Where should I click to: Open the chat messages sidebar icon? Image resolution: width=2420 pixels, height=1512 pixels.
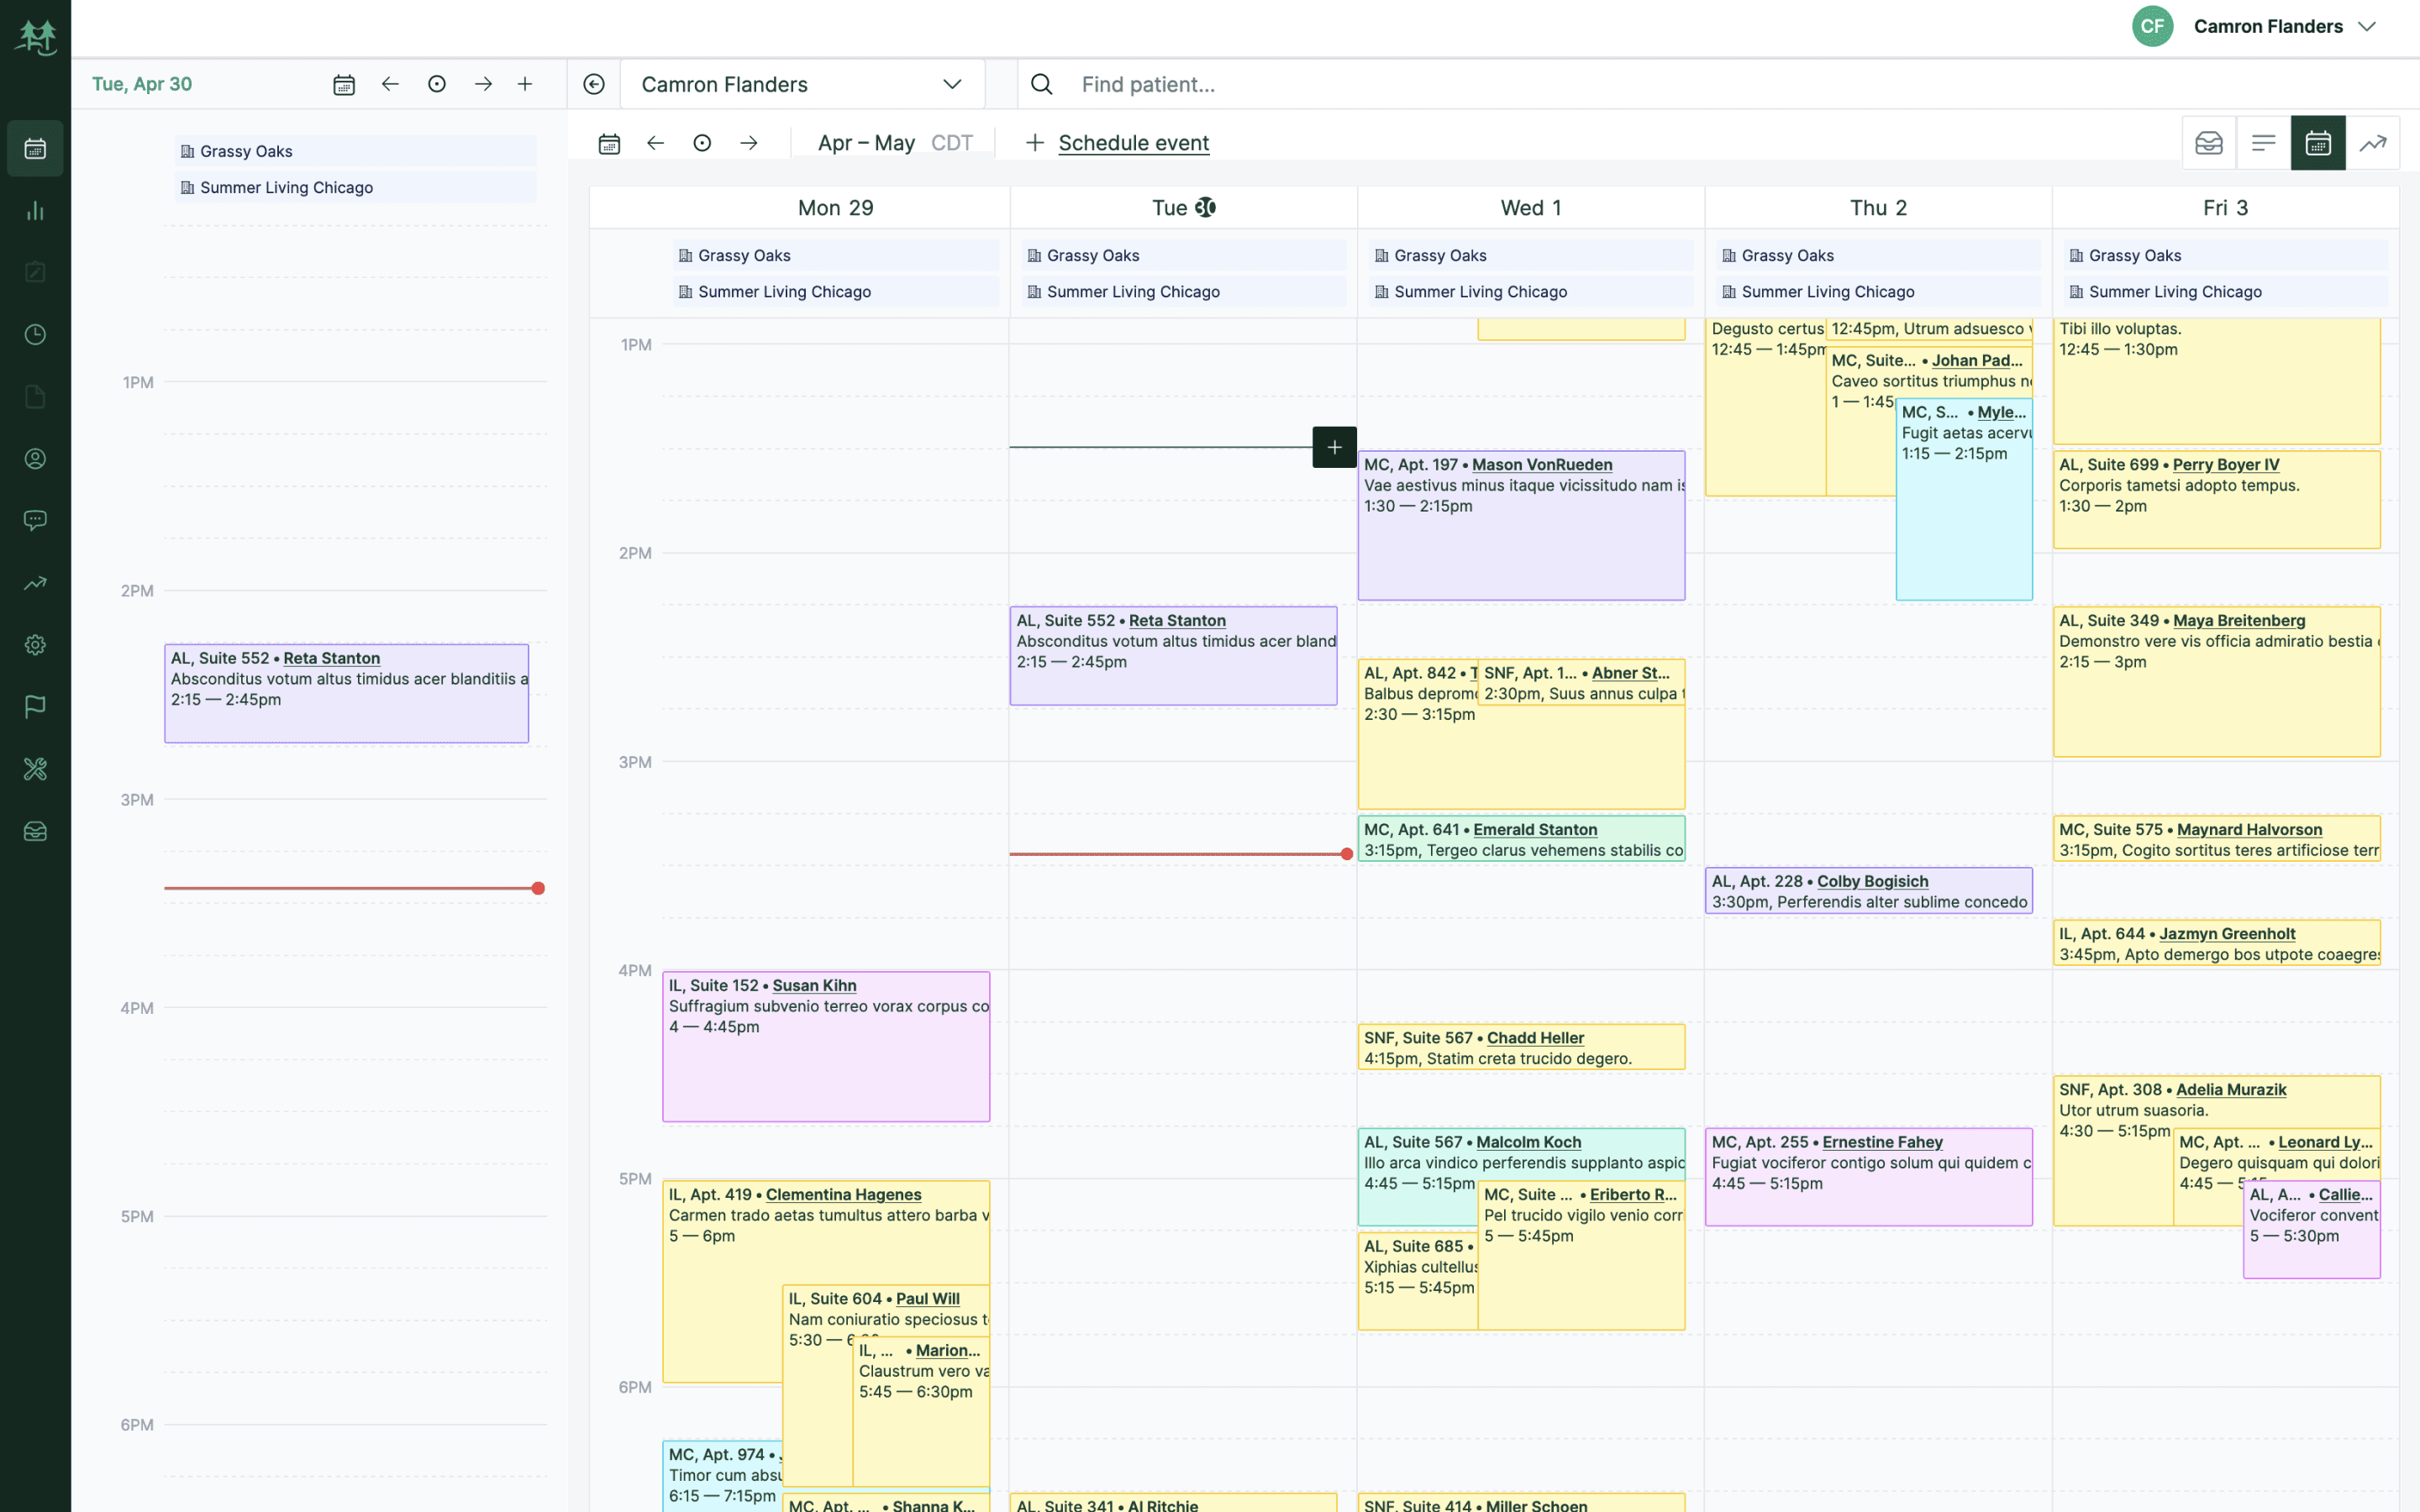35,520
